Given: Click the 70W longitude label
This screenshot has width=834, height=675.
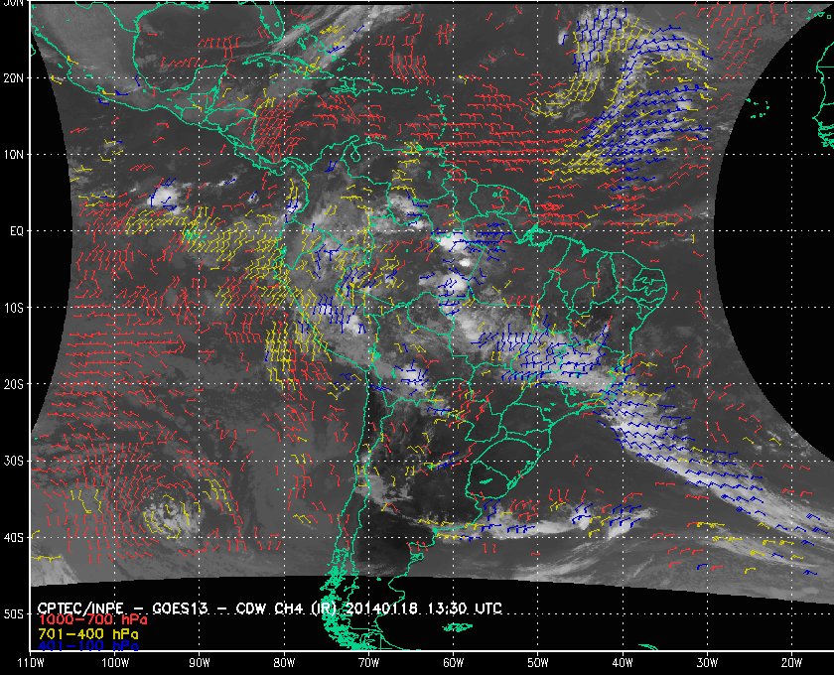Looking at the screenshot, I should click(x=368, y=663).
